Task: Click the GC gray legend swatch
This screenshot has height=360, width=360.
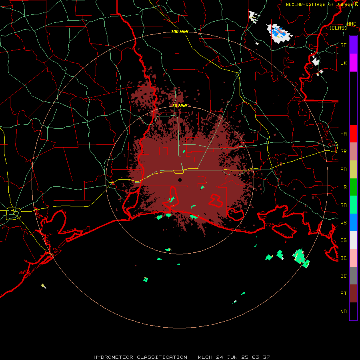Action: [353, 276]
